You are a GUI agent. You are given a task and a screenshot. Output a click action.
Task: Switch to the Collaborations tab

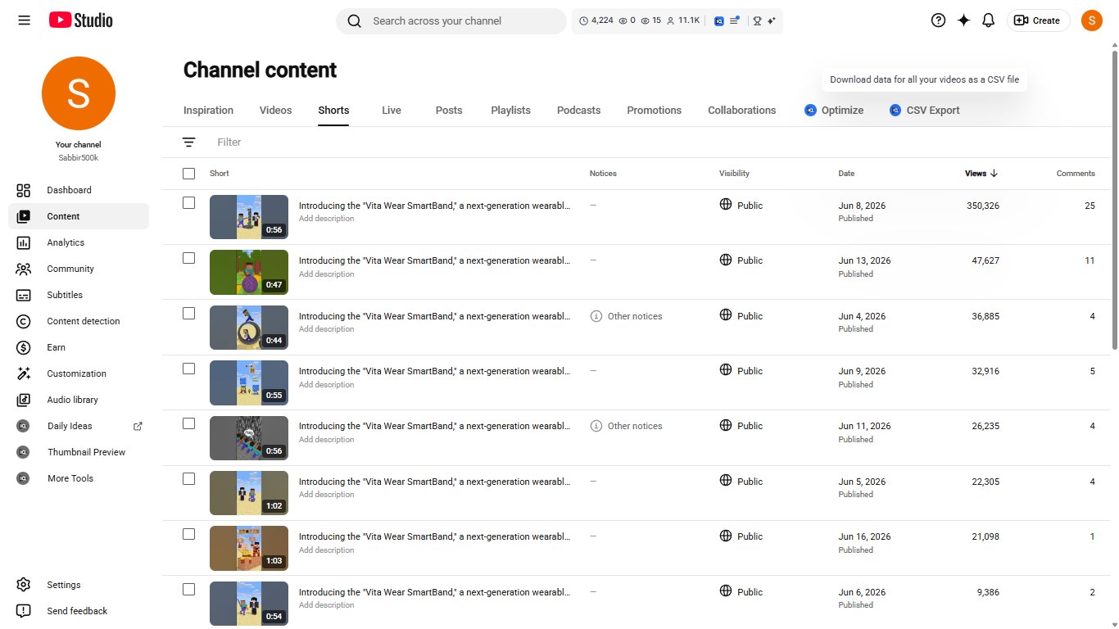[x=741, y=111]
